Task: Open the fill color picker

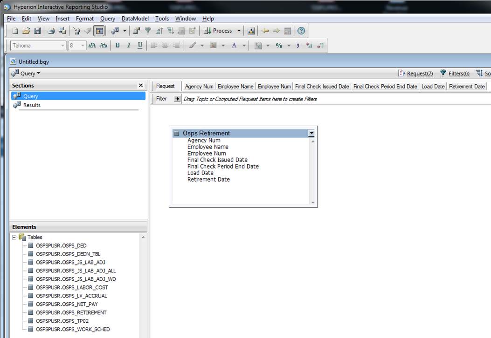Action: [x=214, y=46]
